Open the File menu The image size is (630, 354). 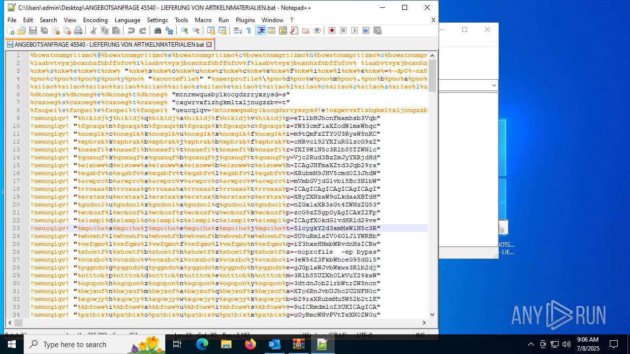click(12, 20)
